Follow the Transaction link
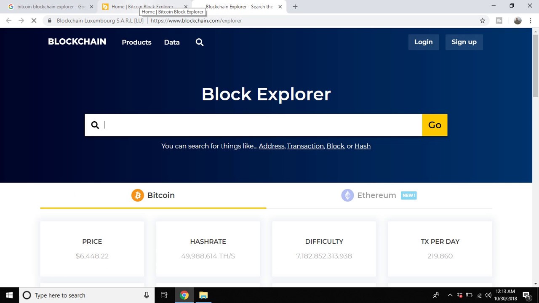This screenshot has width=539, height=303. pyautogui.click(x=305, y=146)
